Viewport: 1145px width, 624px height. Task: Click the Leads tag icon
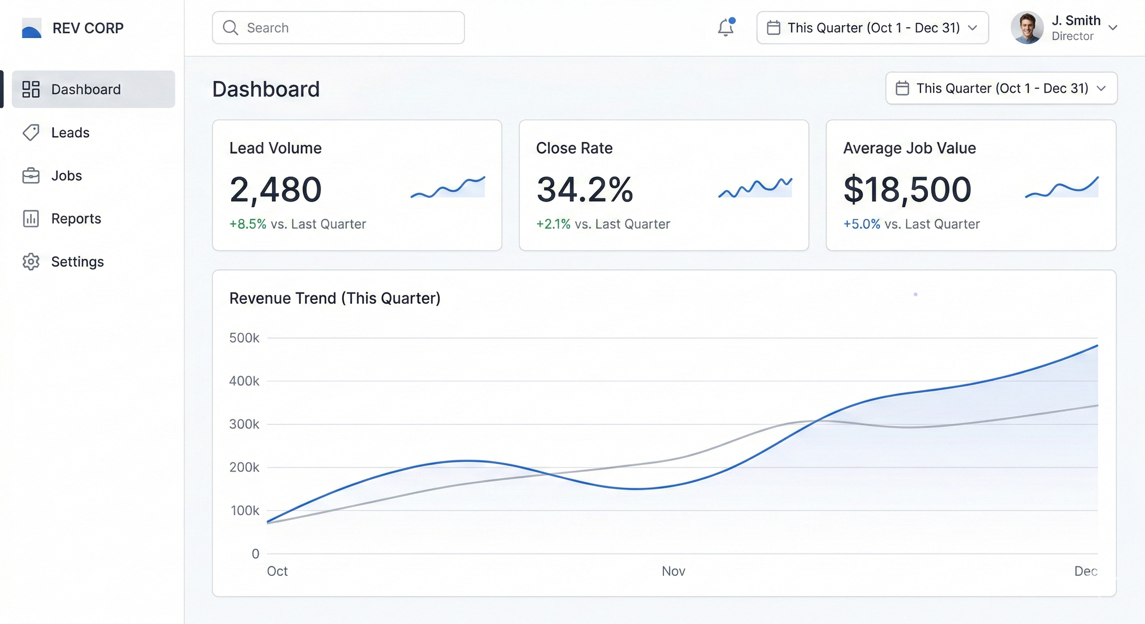[x=31, y=133]
